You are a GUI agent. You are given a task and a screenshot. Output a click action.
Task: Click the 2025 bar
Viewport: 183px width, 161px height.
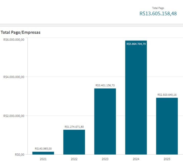(167, 126)
